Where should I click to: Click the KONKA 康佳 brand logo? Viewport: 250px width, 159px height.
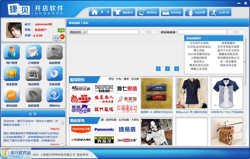(x=81, y=140)
